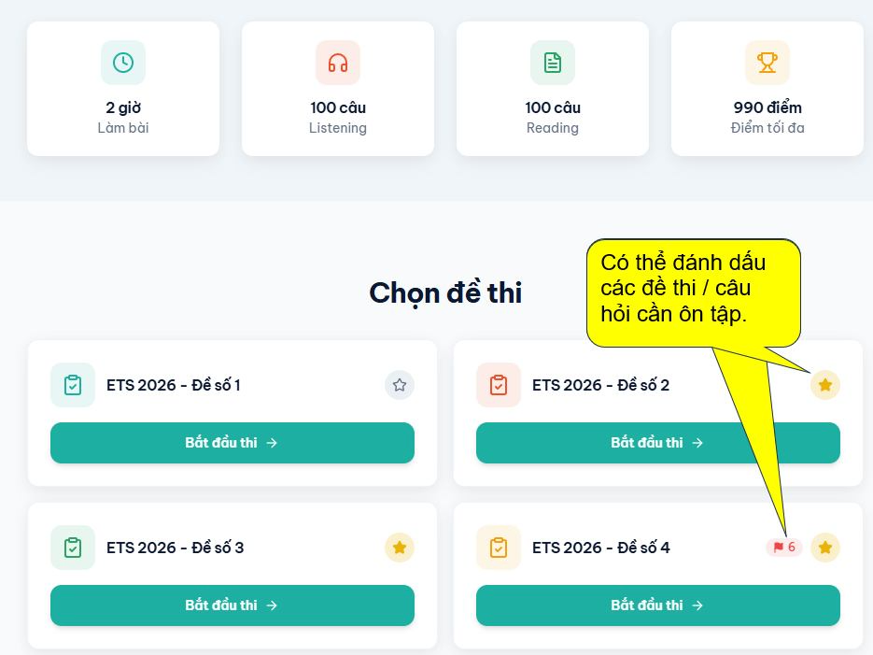Start the exam ETS 2026 - Đề số 1
The image size is (873, 655).
232,443
